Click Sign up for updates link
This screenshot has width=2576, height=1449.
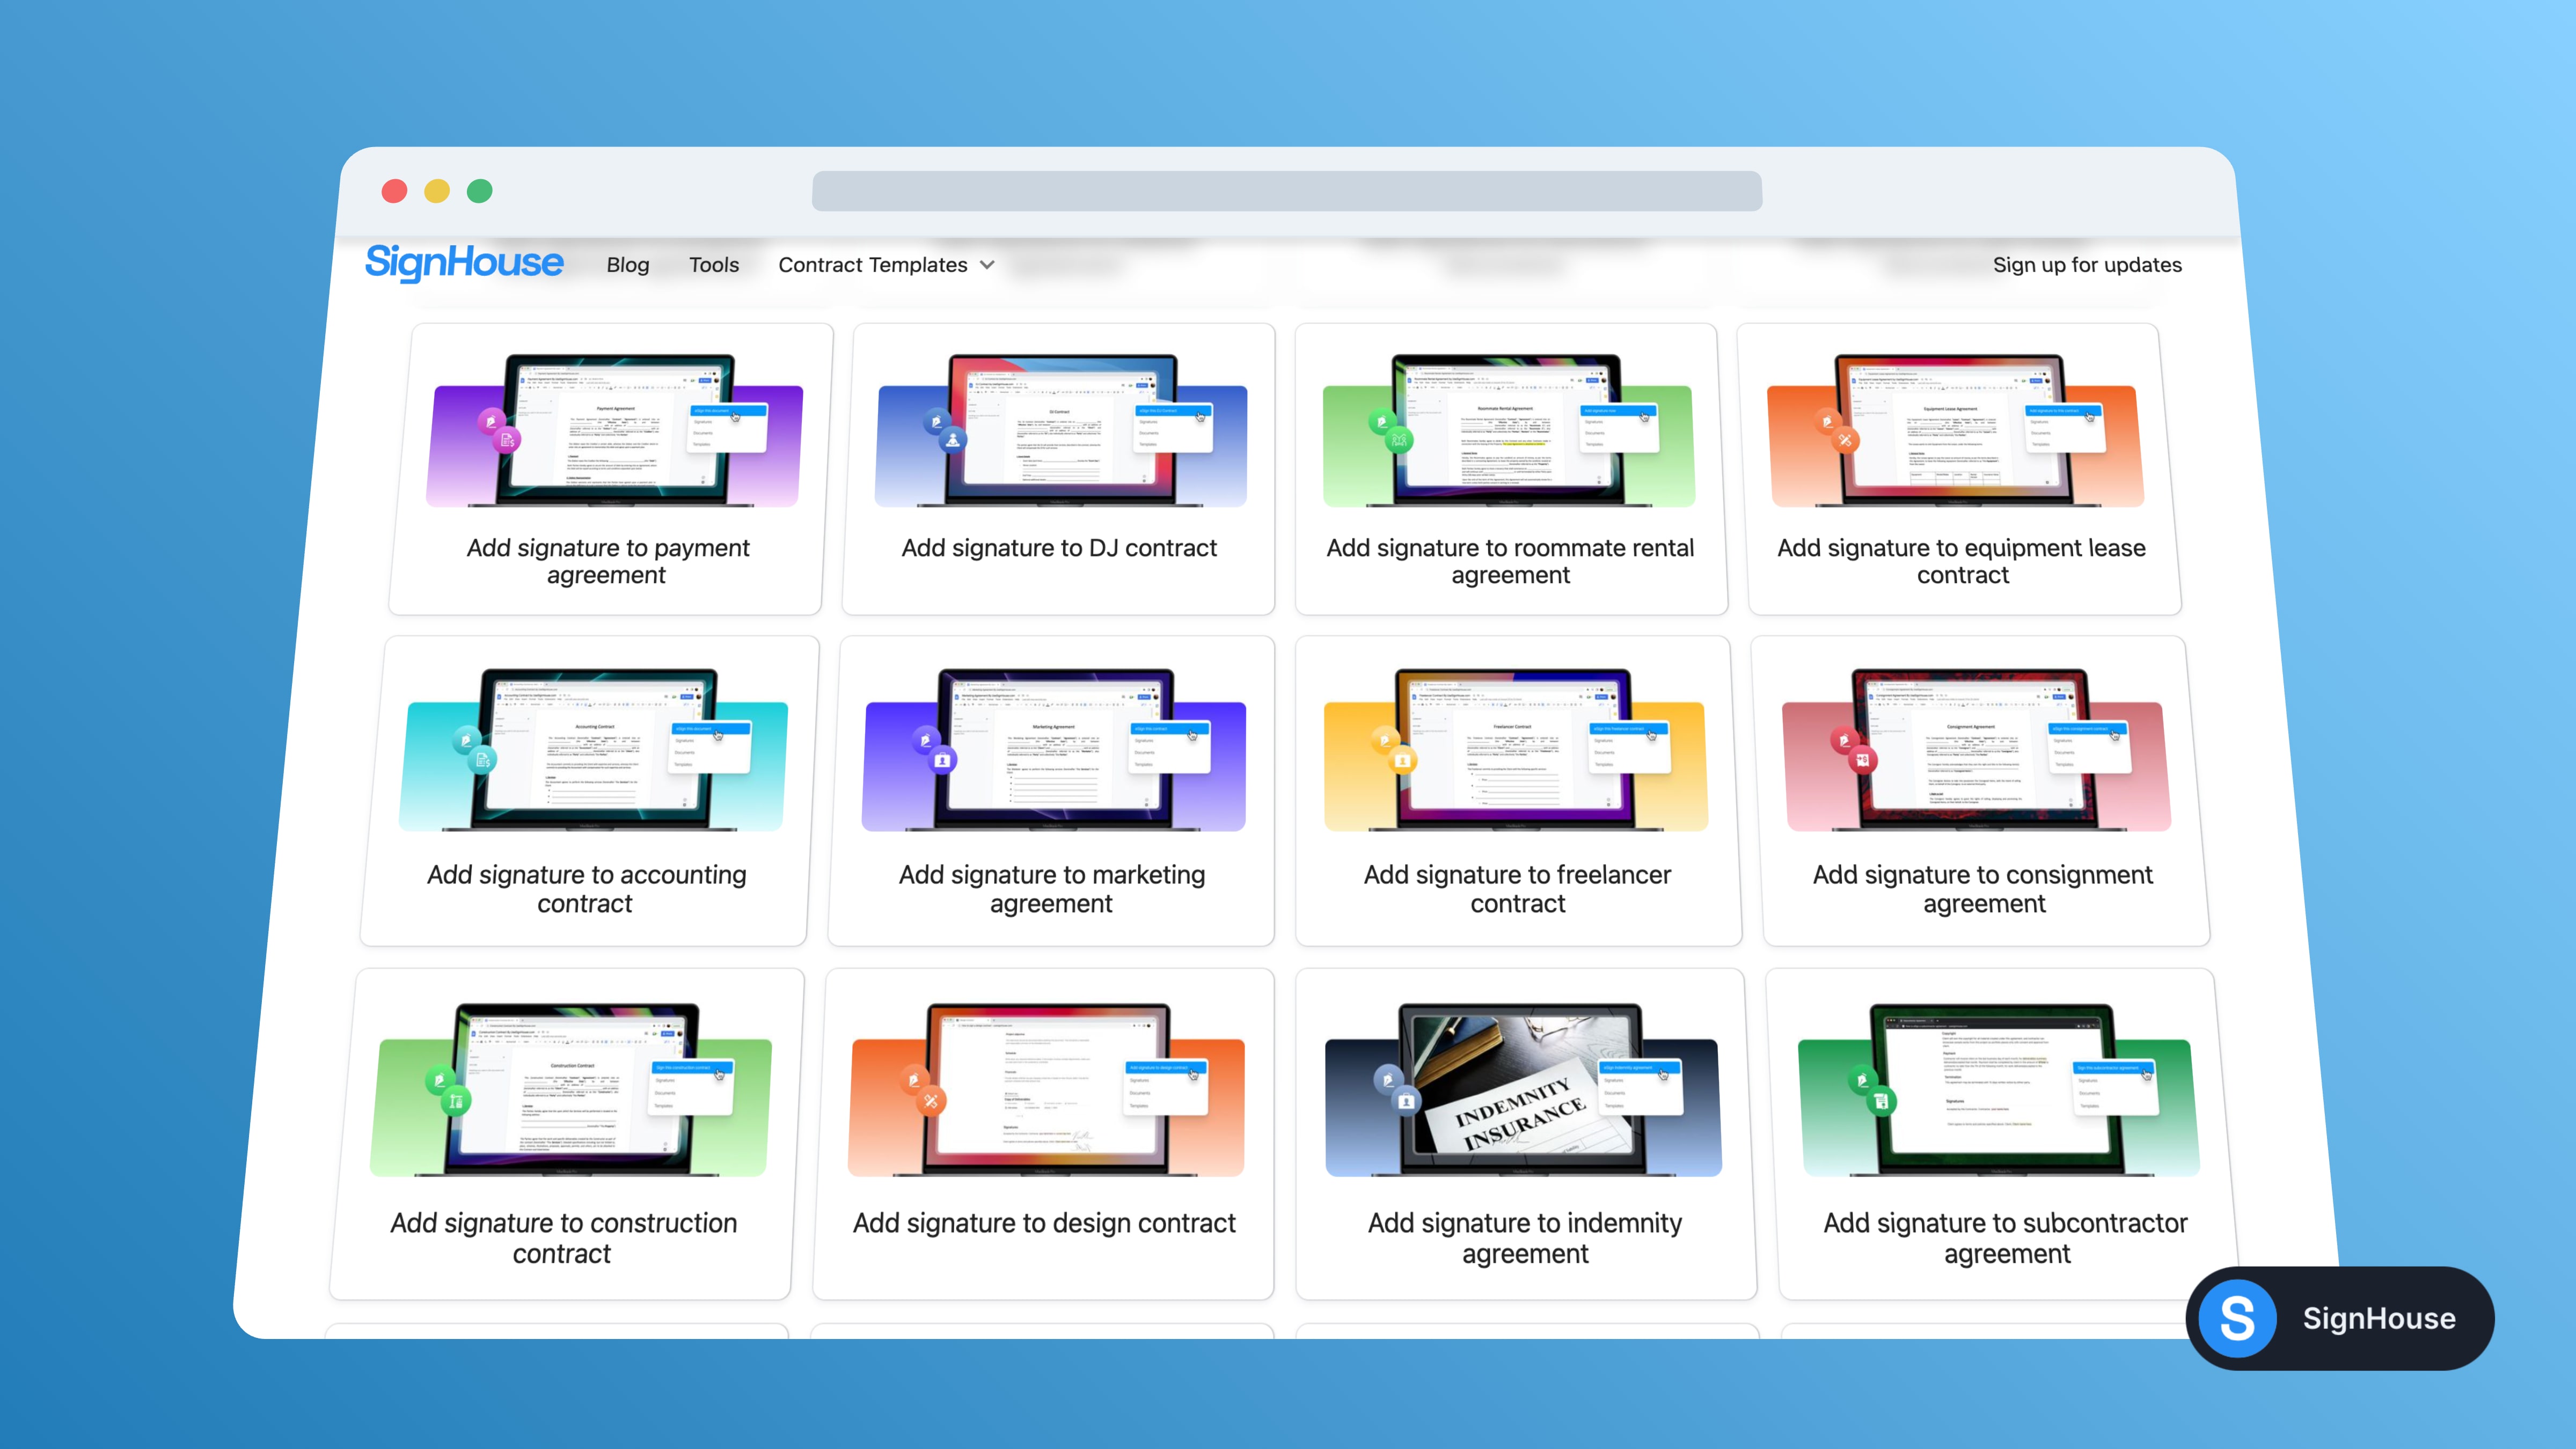point(2087,265)
